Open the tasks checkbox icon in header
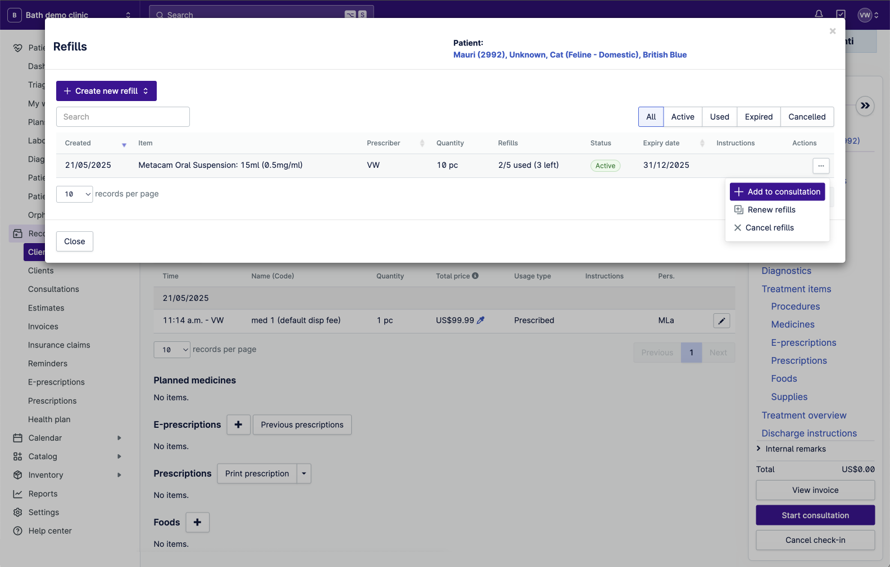 [x=841, y=14]
